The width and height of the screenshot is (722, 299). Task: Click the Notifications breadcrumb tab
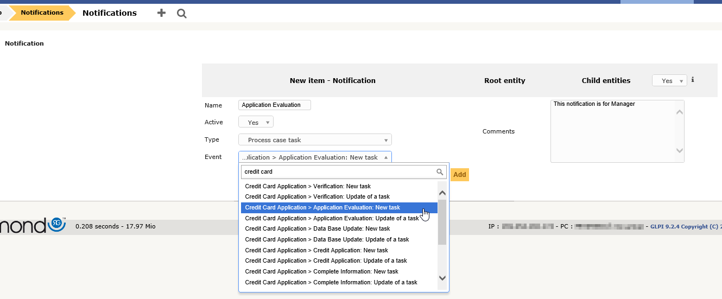point(42,12)
